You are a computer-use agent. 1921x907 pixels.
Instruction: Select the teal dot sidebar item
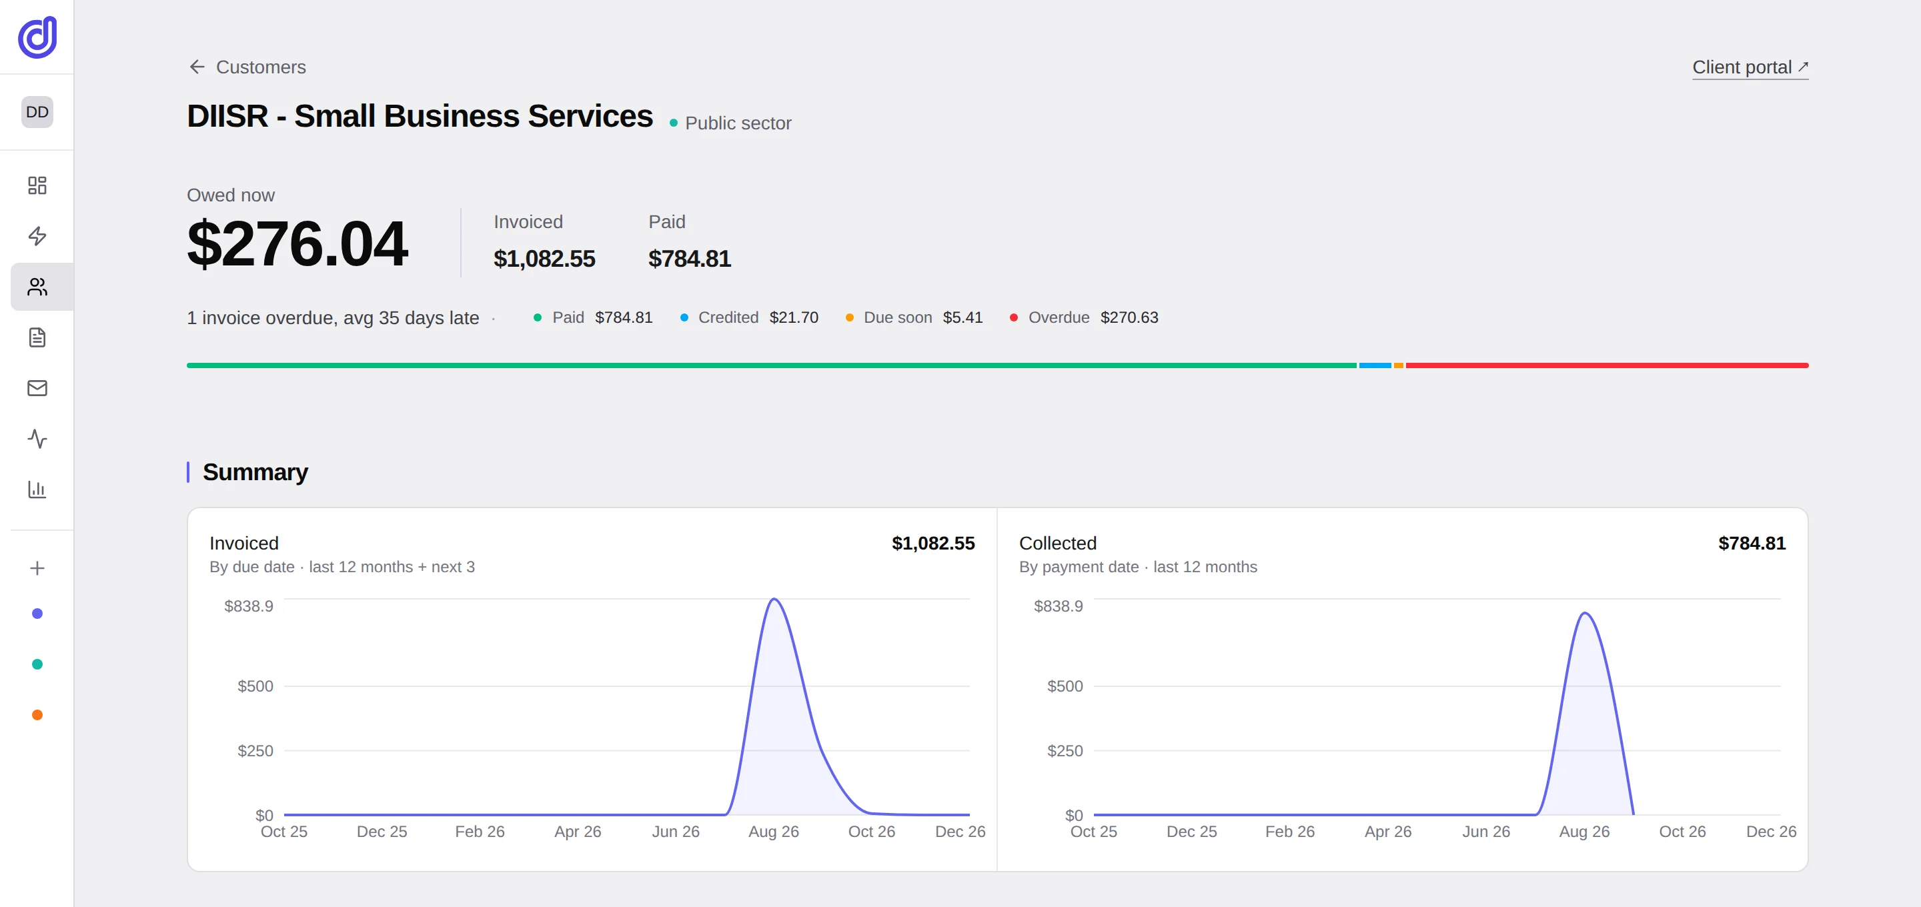pos(37,664)
